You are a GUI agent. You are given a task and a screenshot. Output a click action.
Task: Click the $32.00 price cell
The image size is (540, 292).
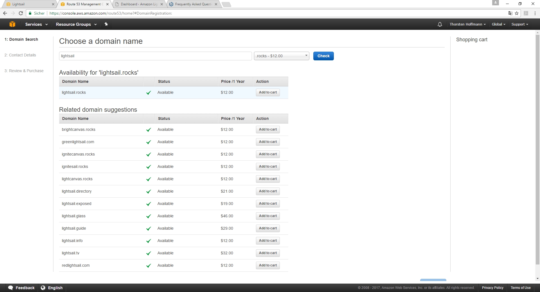pos(227,253)
